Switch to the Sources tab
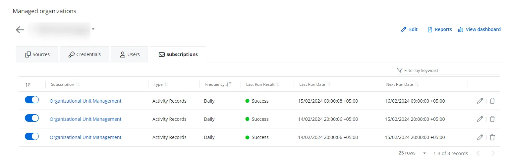 pyautogui.click(x=37, y=54)
